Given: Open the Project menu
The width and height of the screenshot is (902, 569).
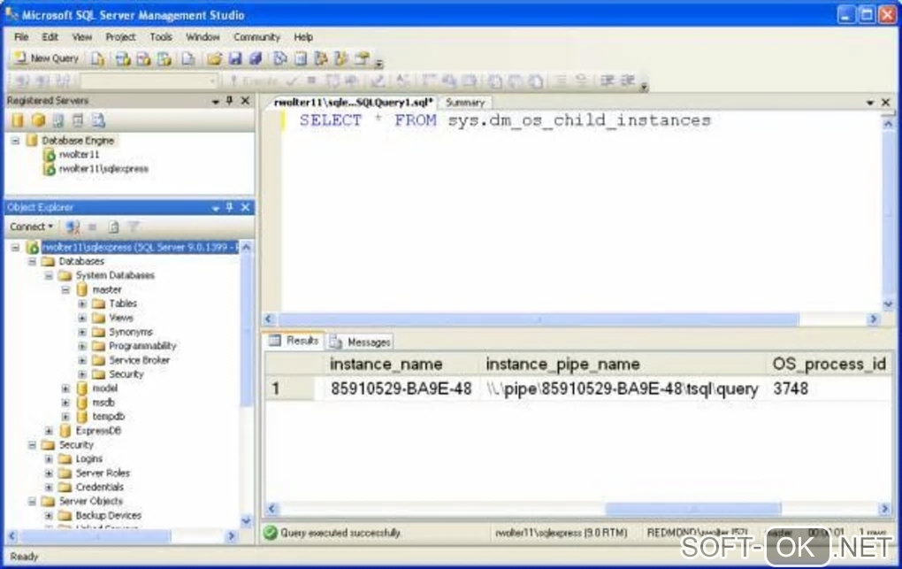Looking at the screenshot, I should [120, 37].
